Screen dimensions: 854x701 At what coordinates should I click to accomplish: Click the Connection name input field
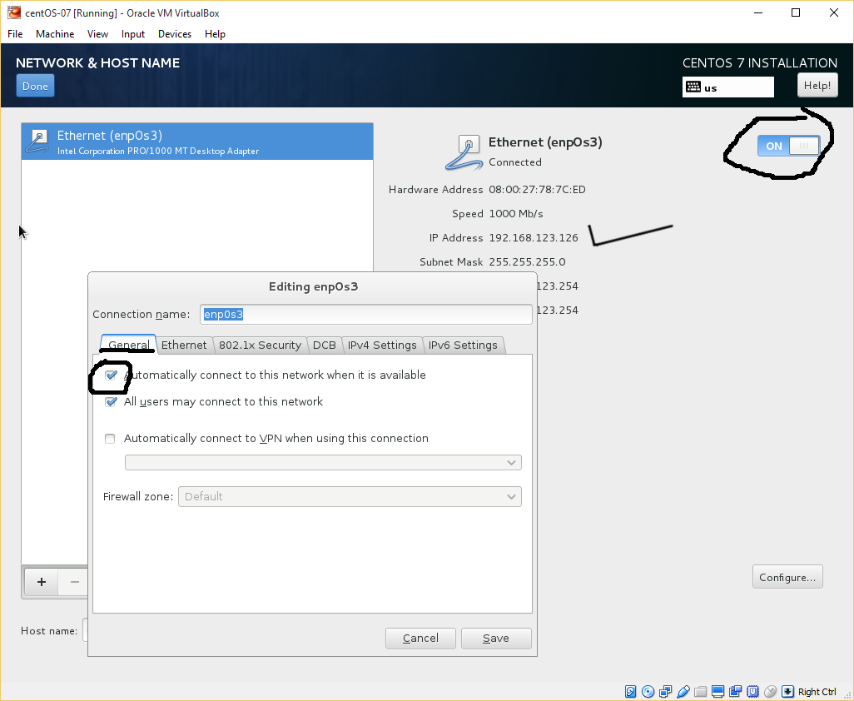(x=366, y=314)
